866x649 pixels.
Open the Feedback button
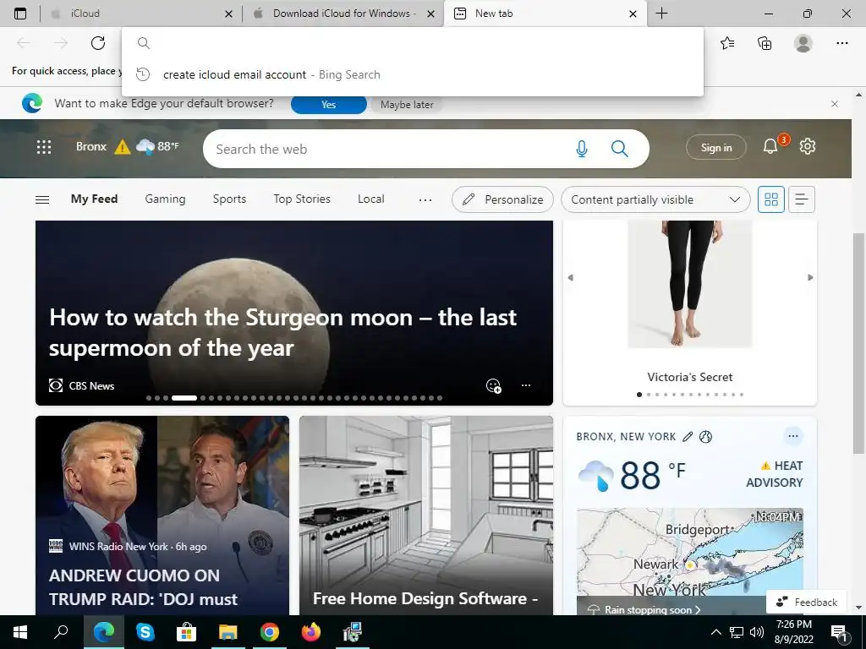806,602
